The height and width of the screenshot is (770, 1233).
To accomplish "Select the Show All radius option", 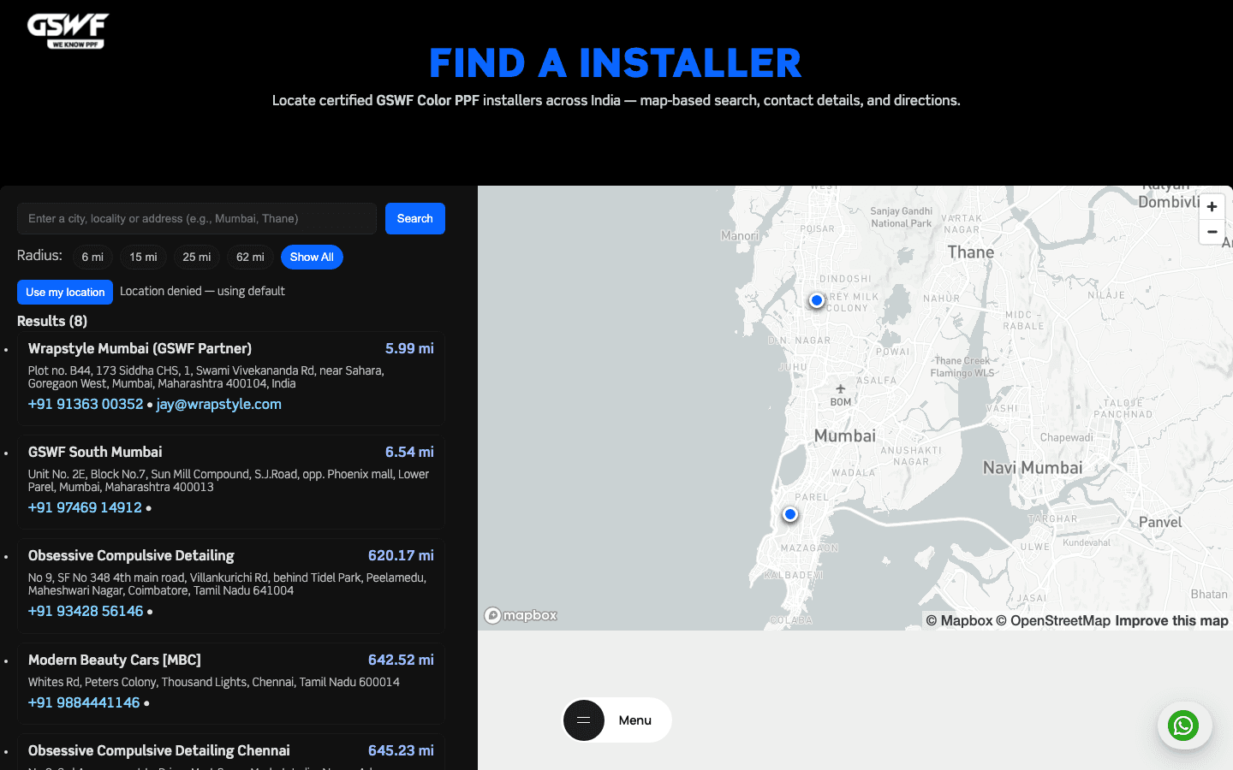I will coord(312,257).
